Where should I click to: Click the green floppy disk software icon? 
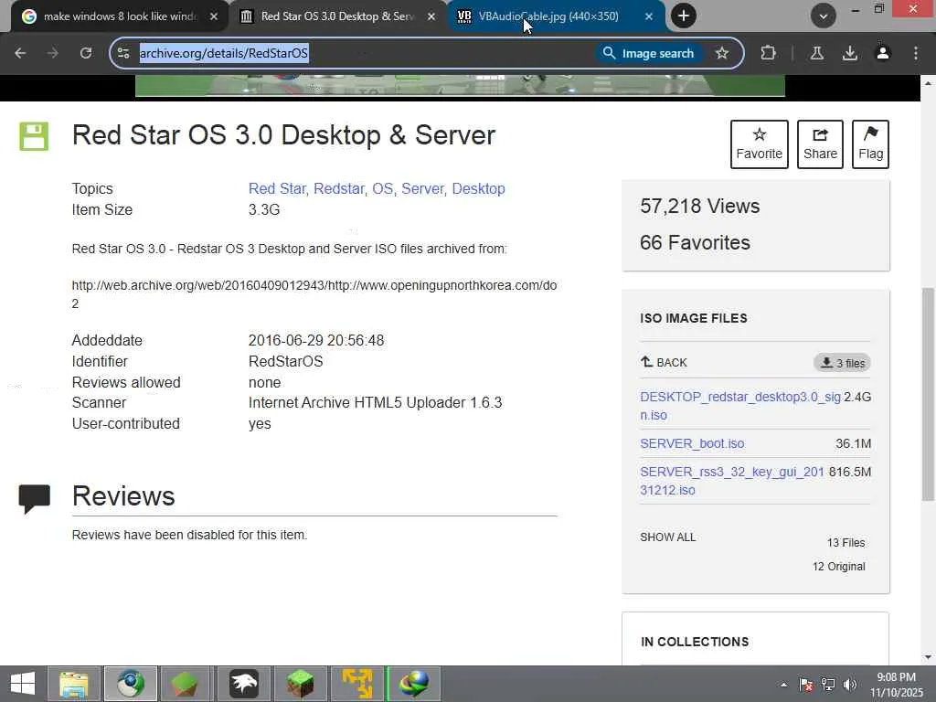pyautogui.click(x=34, y=136)
